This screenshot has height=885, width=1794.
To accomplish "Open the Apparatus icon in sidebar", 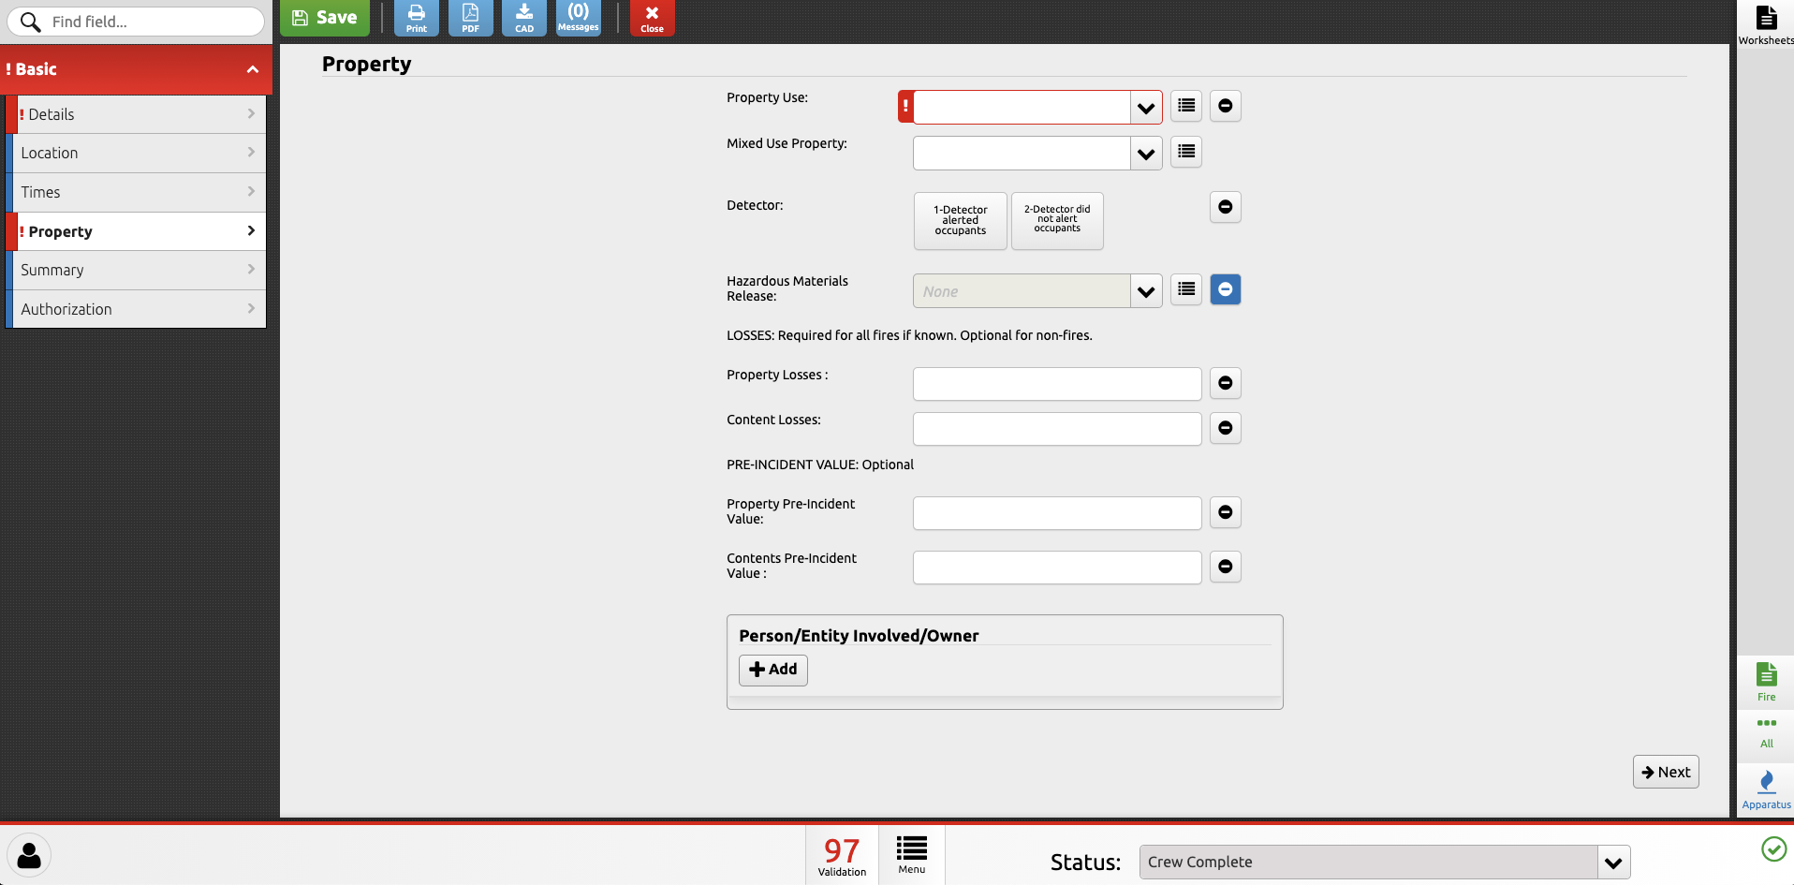I will click(x=1766, y=789).
